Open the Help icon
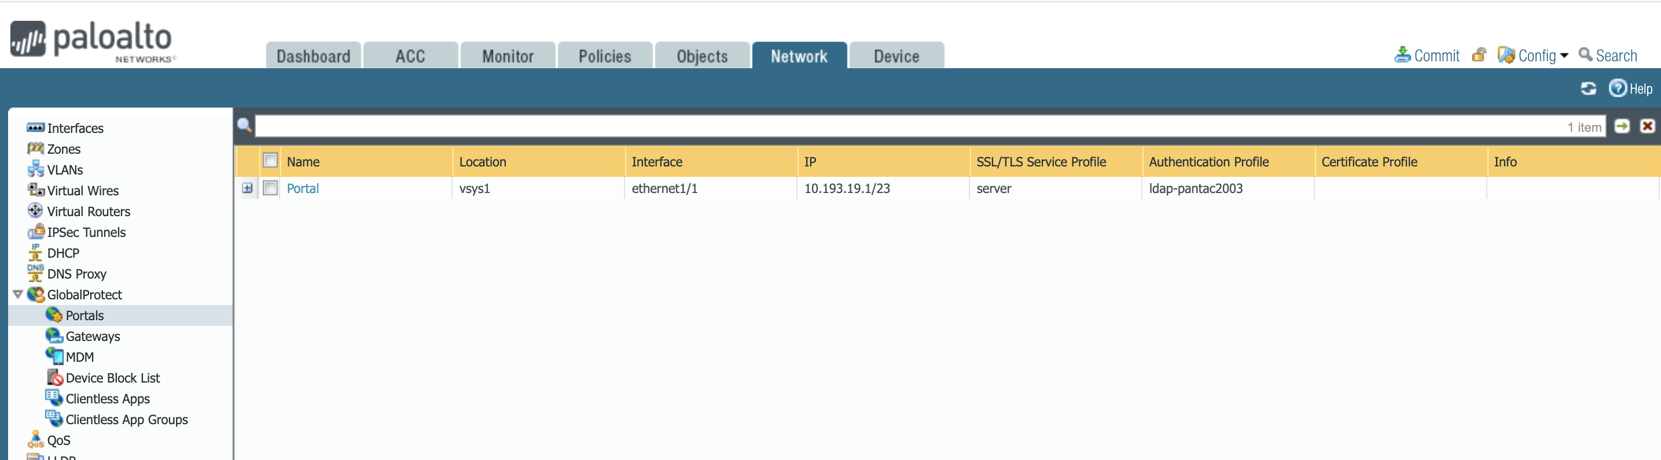Image resolution: width=1661 pixels, height=460 pixels. [x=1617, y=88]
